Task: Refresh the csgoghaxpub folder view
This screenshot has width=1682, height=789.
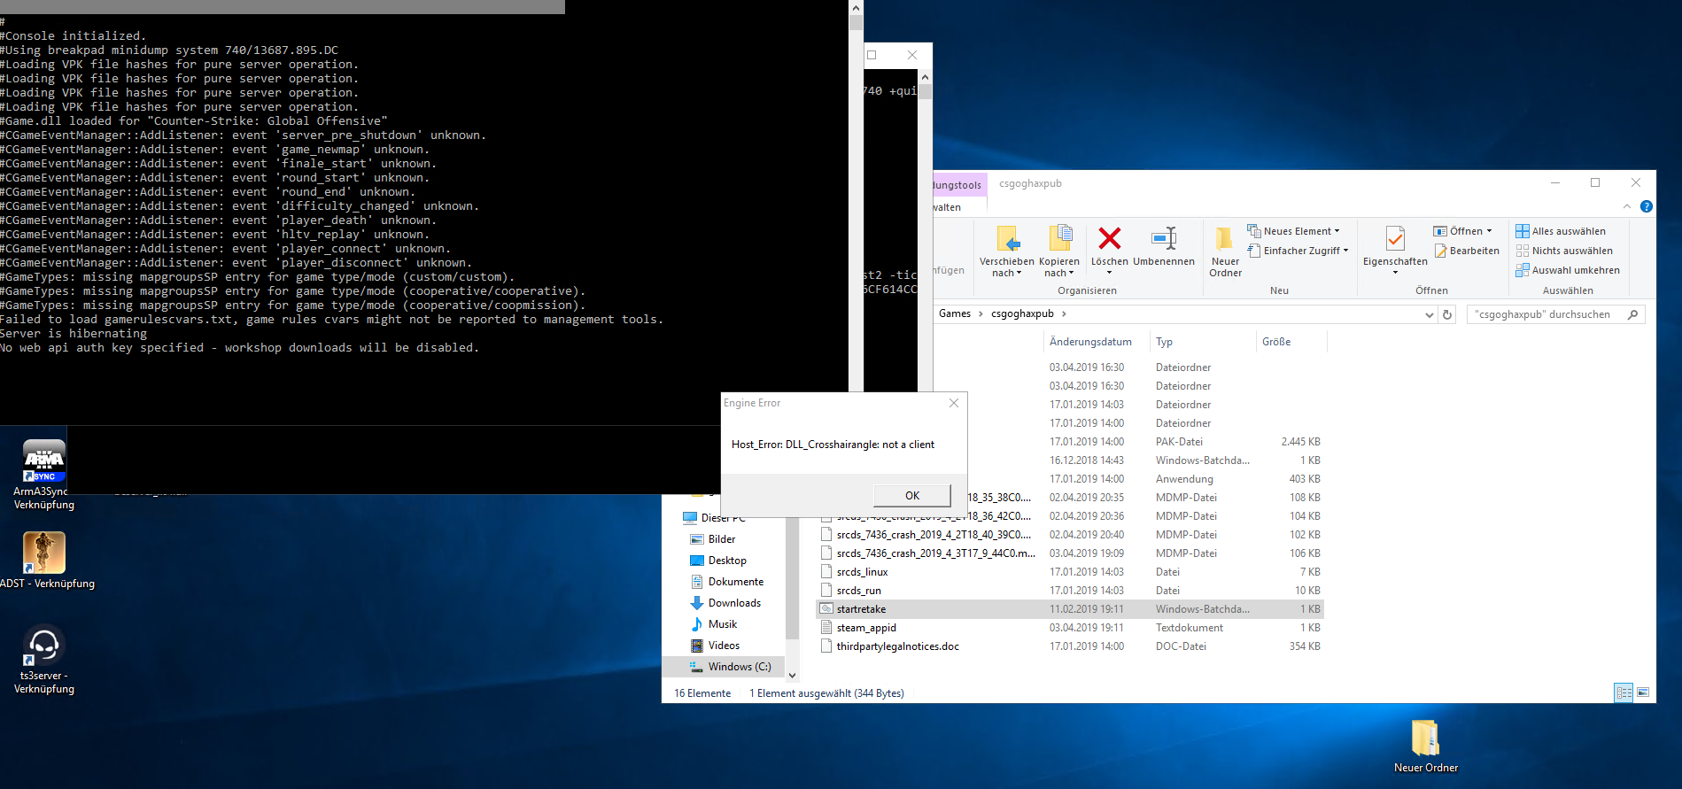Action: tap(1447, 314)
